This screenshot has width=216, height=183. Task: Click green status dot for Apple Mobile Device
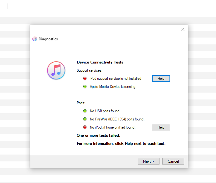tap(85, 87)
